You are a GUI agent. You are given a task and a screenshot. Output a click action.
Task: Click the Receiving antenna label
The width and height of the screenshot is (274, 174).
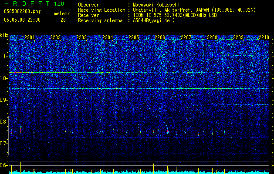(100, 20)
